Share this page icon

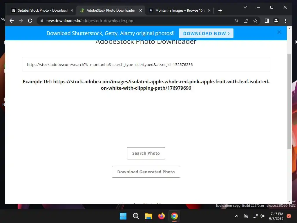pos(246,21)
